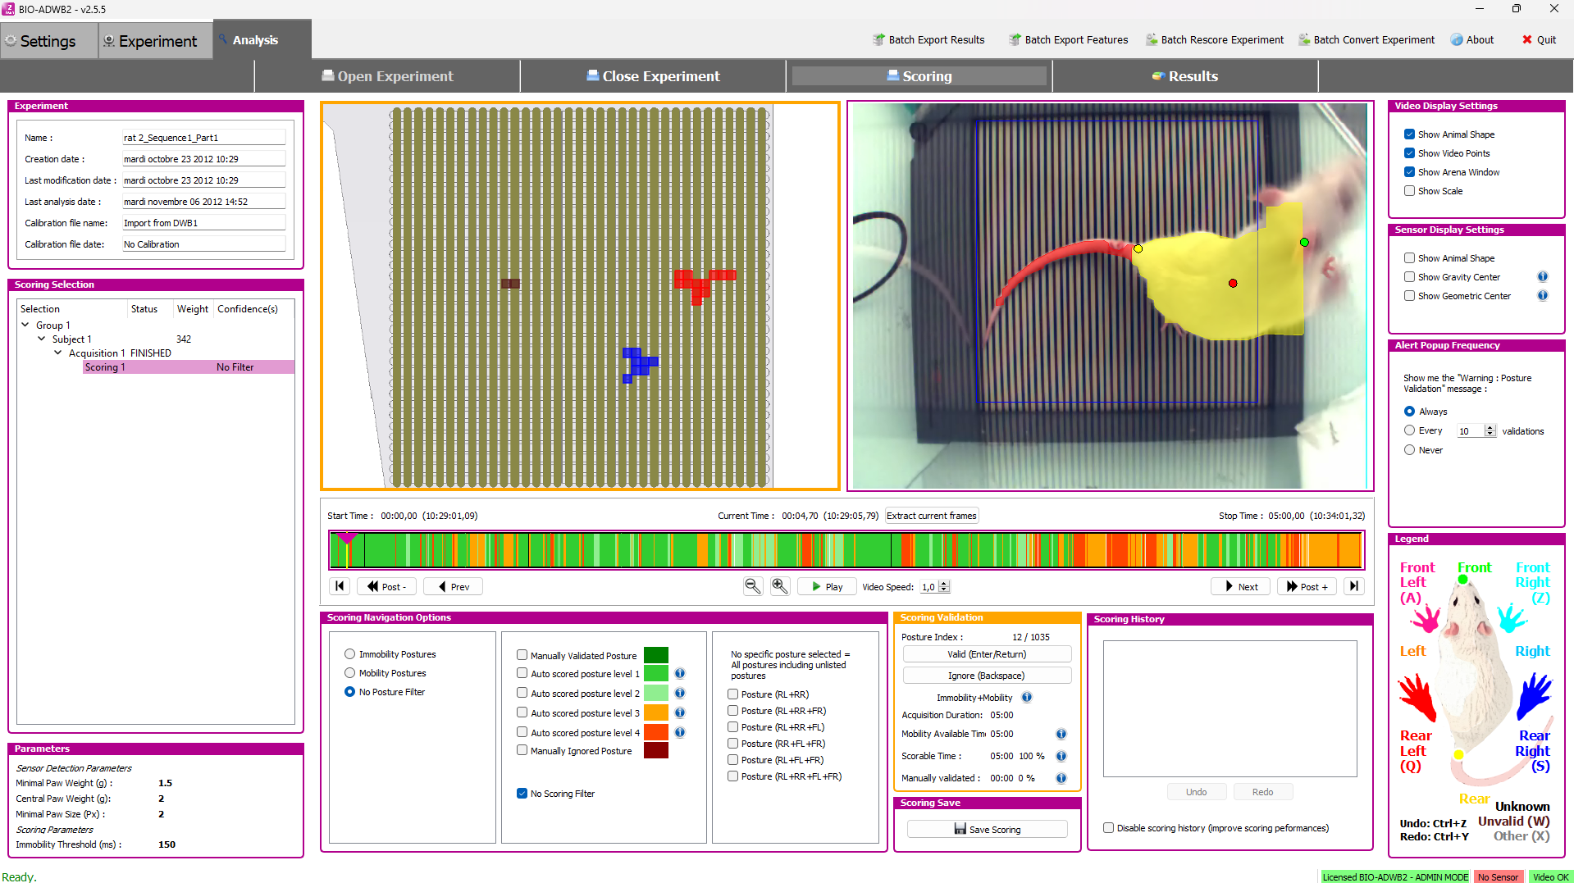
Task: Open the Results section
Action: (x=1184, y=76)
